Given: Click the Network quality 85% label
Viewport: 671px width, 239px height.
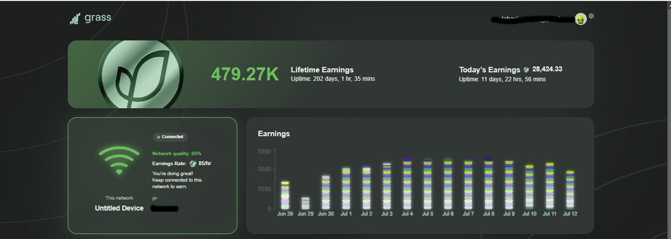Looking at the screenshot, I should 176,153.
